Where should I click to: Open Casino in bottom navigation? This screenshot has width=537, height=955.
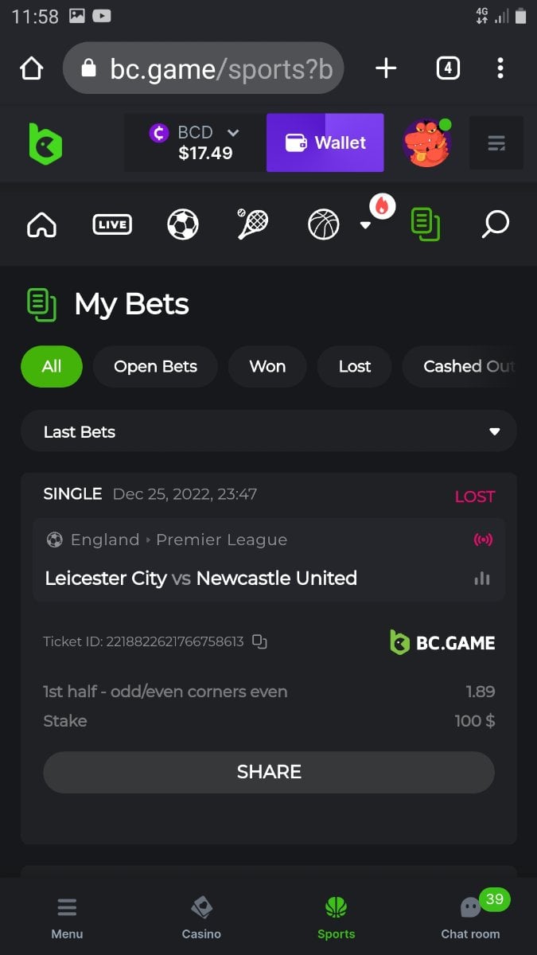pyautogui.click(x=201, y=918)
